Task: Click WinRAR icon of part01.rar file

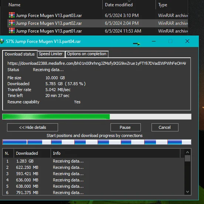Action: tap(12, 31)
